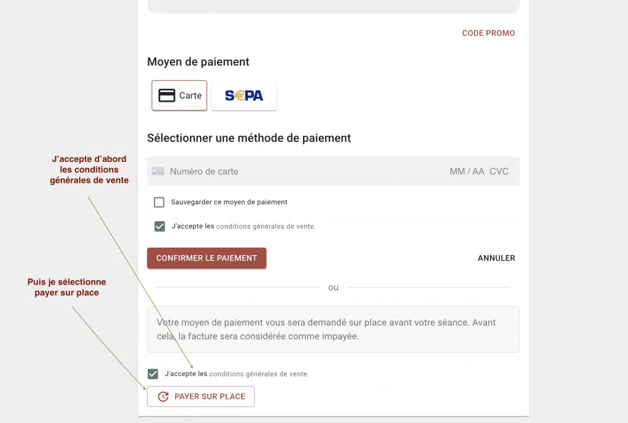628x423 pixels.
Task: Click ANNULER to cancel the payment
Action: click(x=496, y=258)
